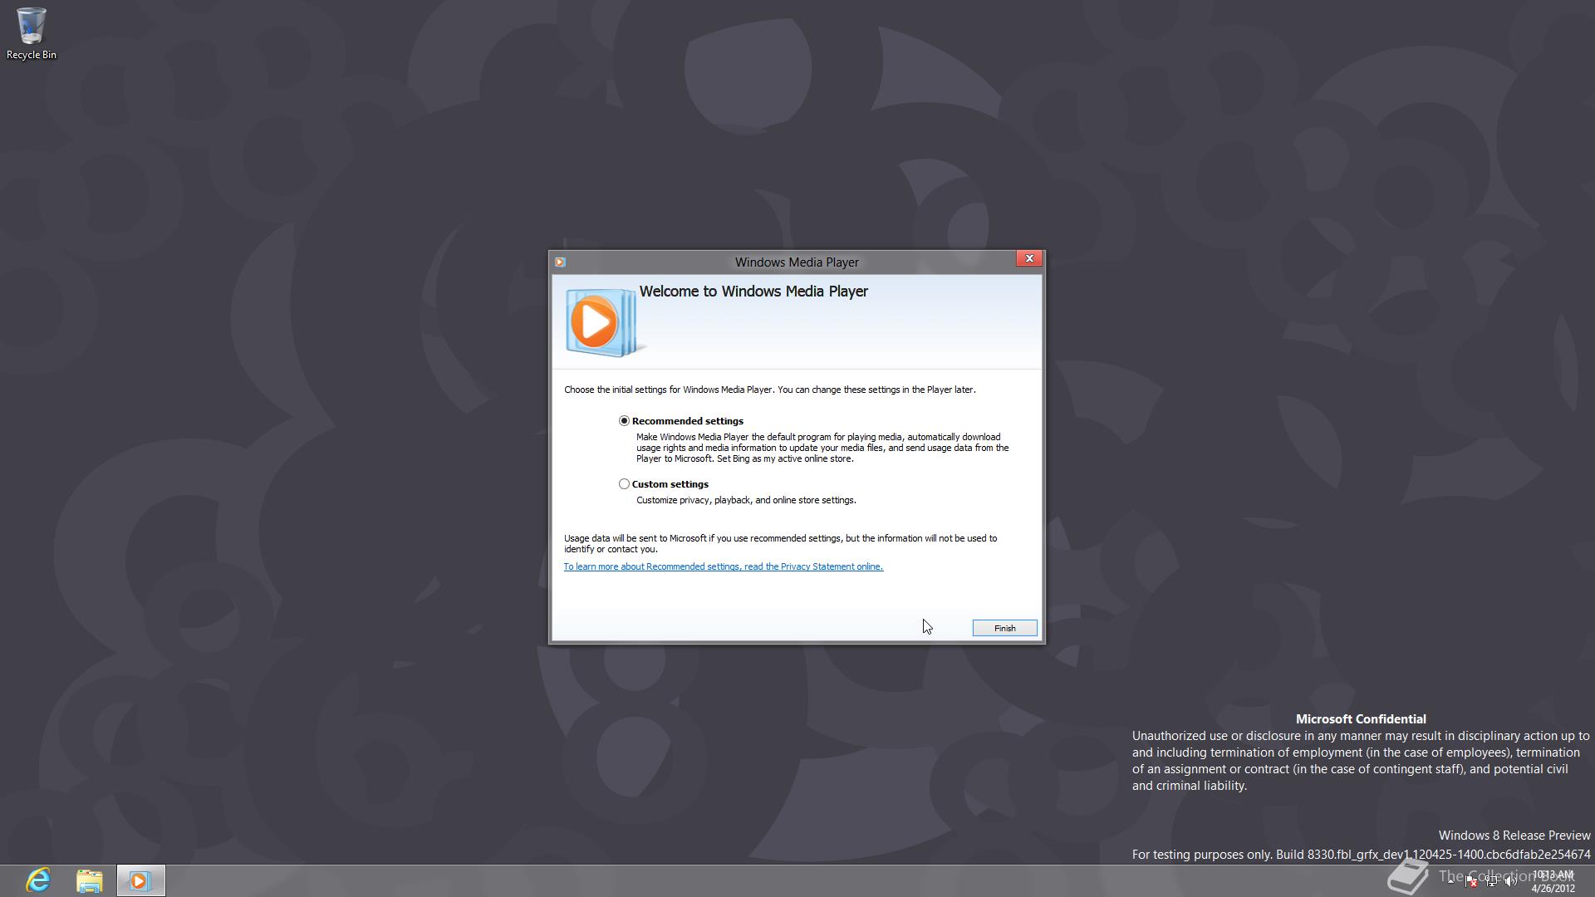
Task: Open the Recycle Bin desktop icon
Action: pos(31,33)
